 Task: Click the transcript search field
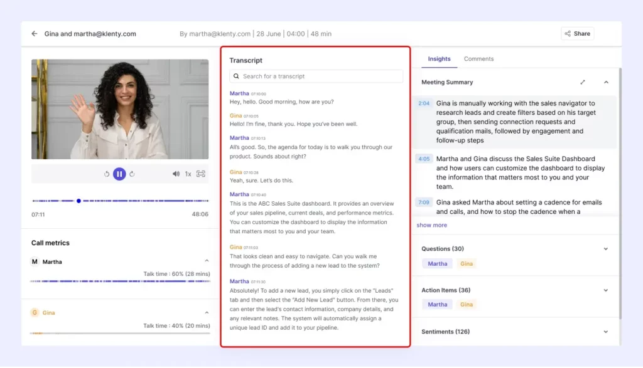316,76
